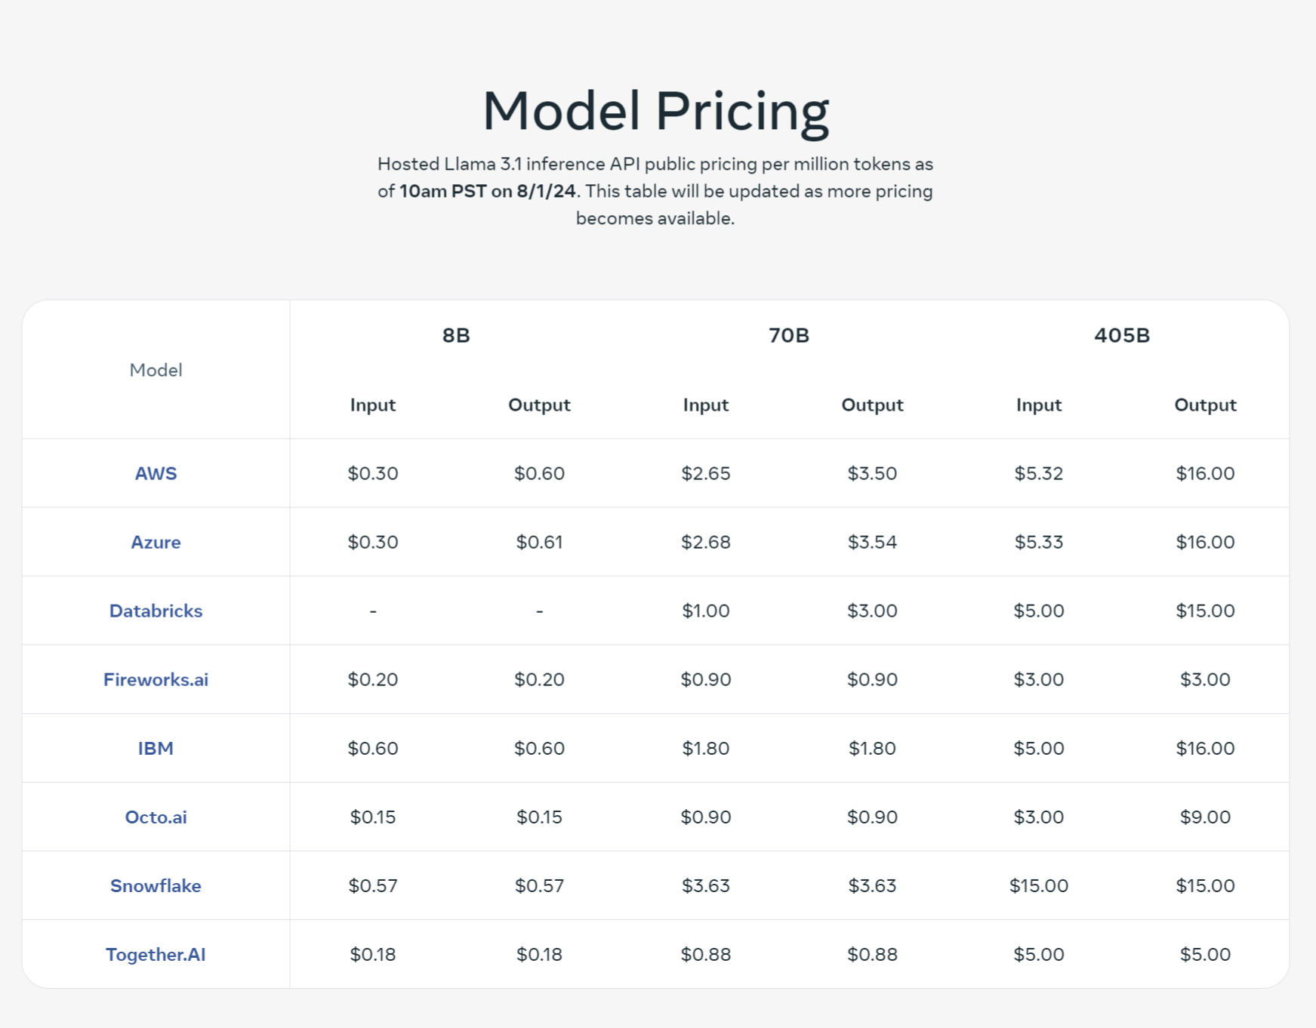
Task: Click the Databricks link
Action: (156, 611)
